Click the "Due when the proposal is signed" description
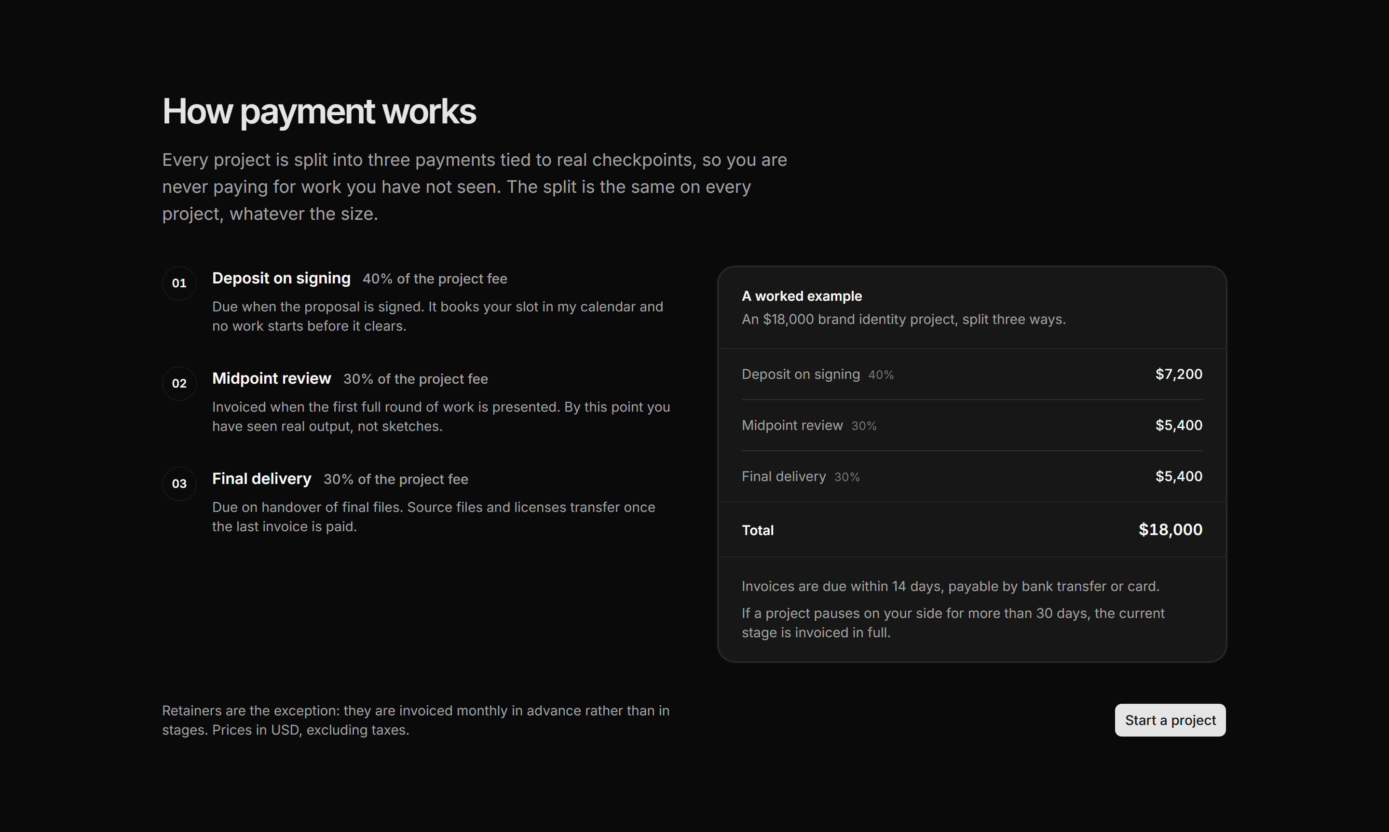Screen dimensions: 1389x832 [x=437, y=316]
